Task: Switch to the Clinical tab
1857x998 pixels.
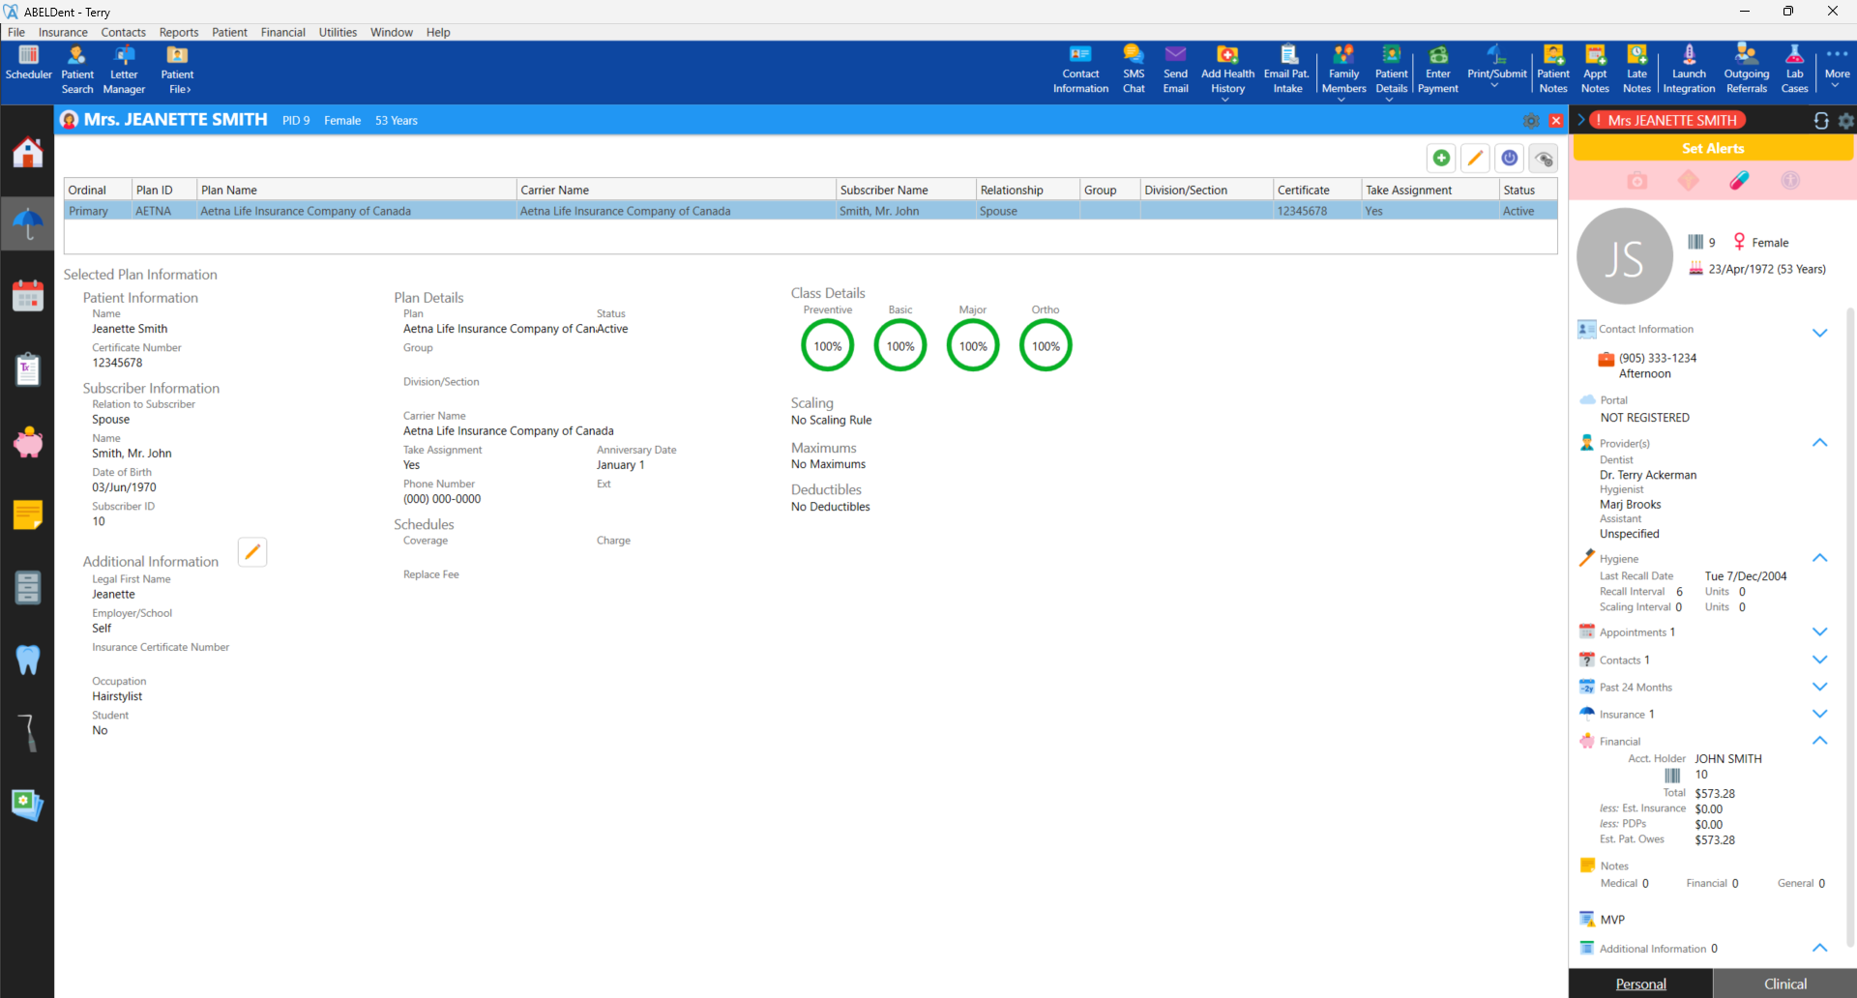Action: [x=1784, y=983]
